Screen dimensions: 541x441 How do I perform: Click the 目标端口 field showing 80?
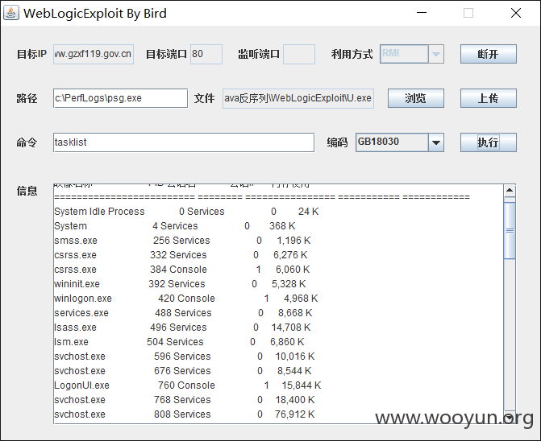pos(206,54)
